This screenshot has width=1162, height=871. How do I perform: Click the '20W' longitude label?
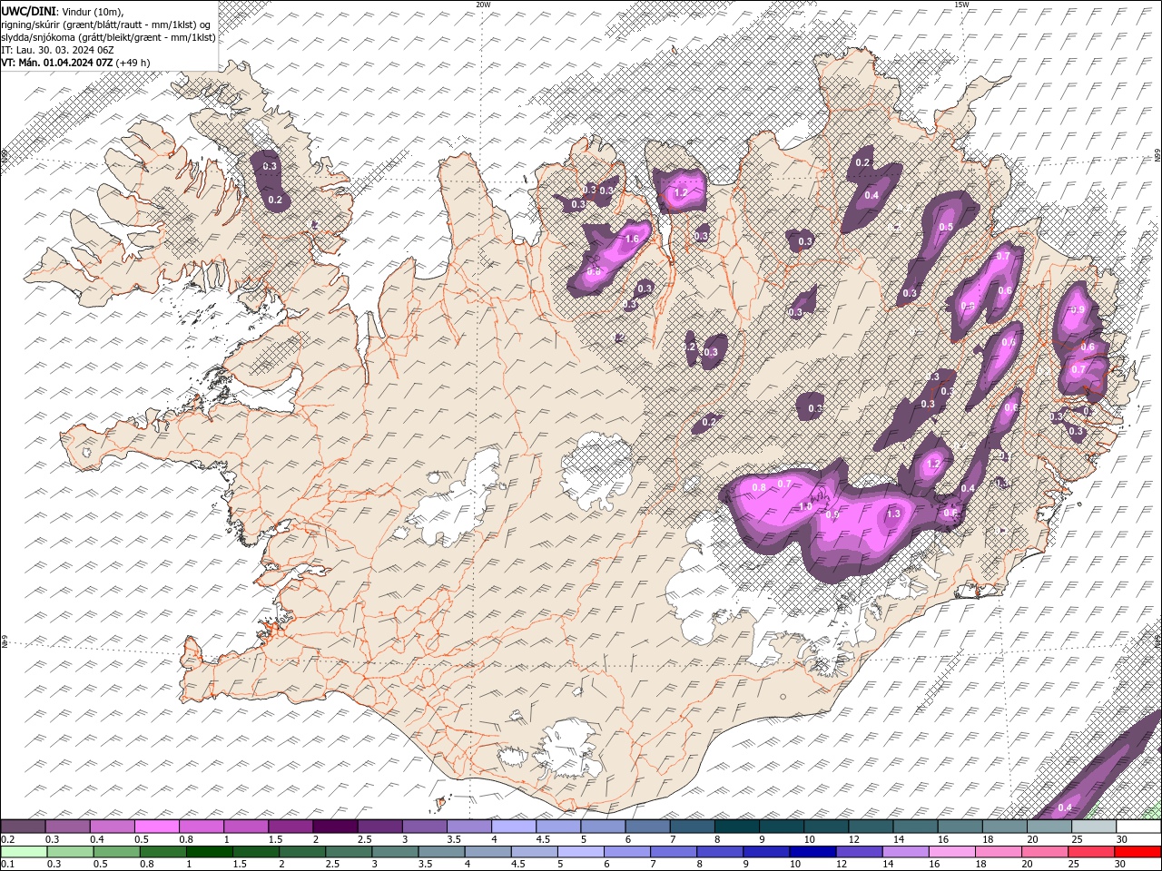483,5
